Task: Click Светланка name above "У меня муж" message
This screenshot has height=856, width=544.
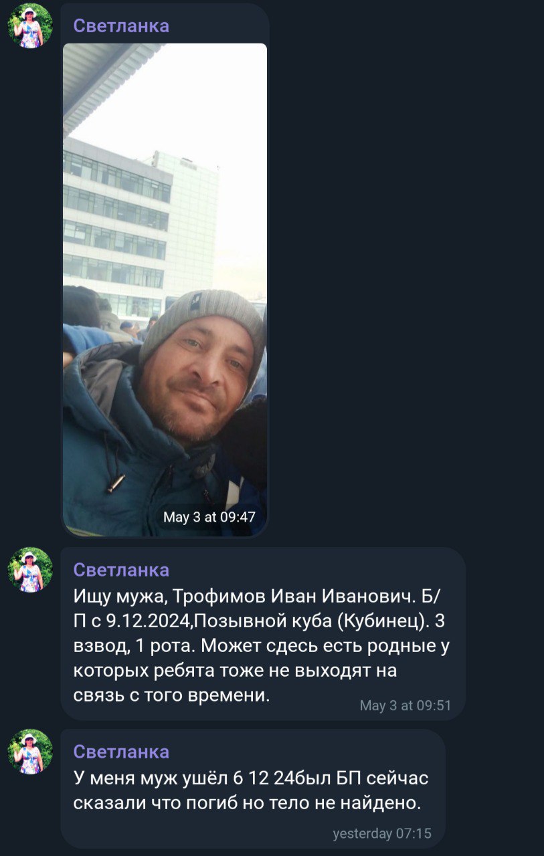Action: click(x=121, y=752)
